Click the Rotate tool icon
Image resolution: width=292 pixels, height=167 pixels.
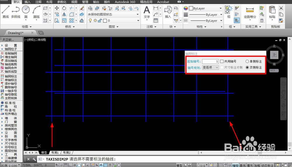click(64, 8)
